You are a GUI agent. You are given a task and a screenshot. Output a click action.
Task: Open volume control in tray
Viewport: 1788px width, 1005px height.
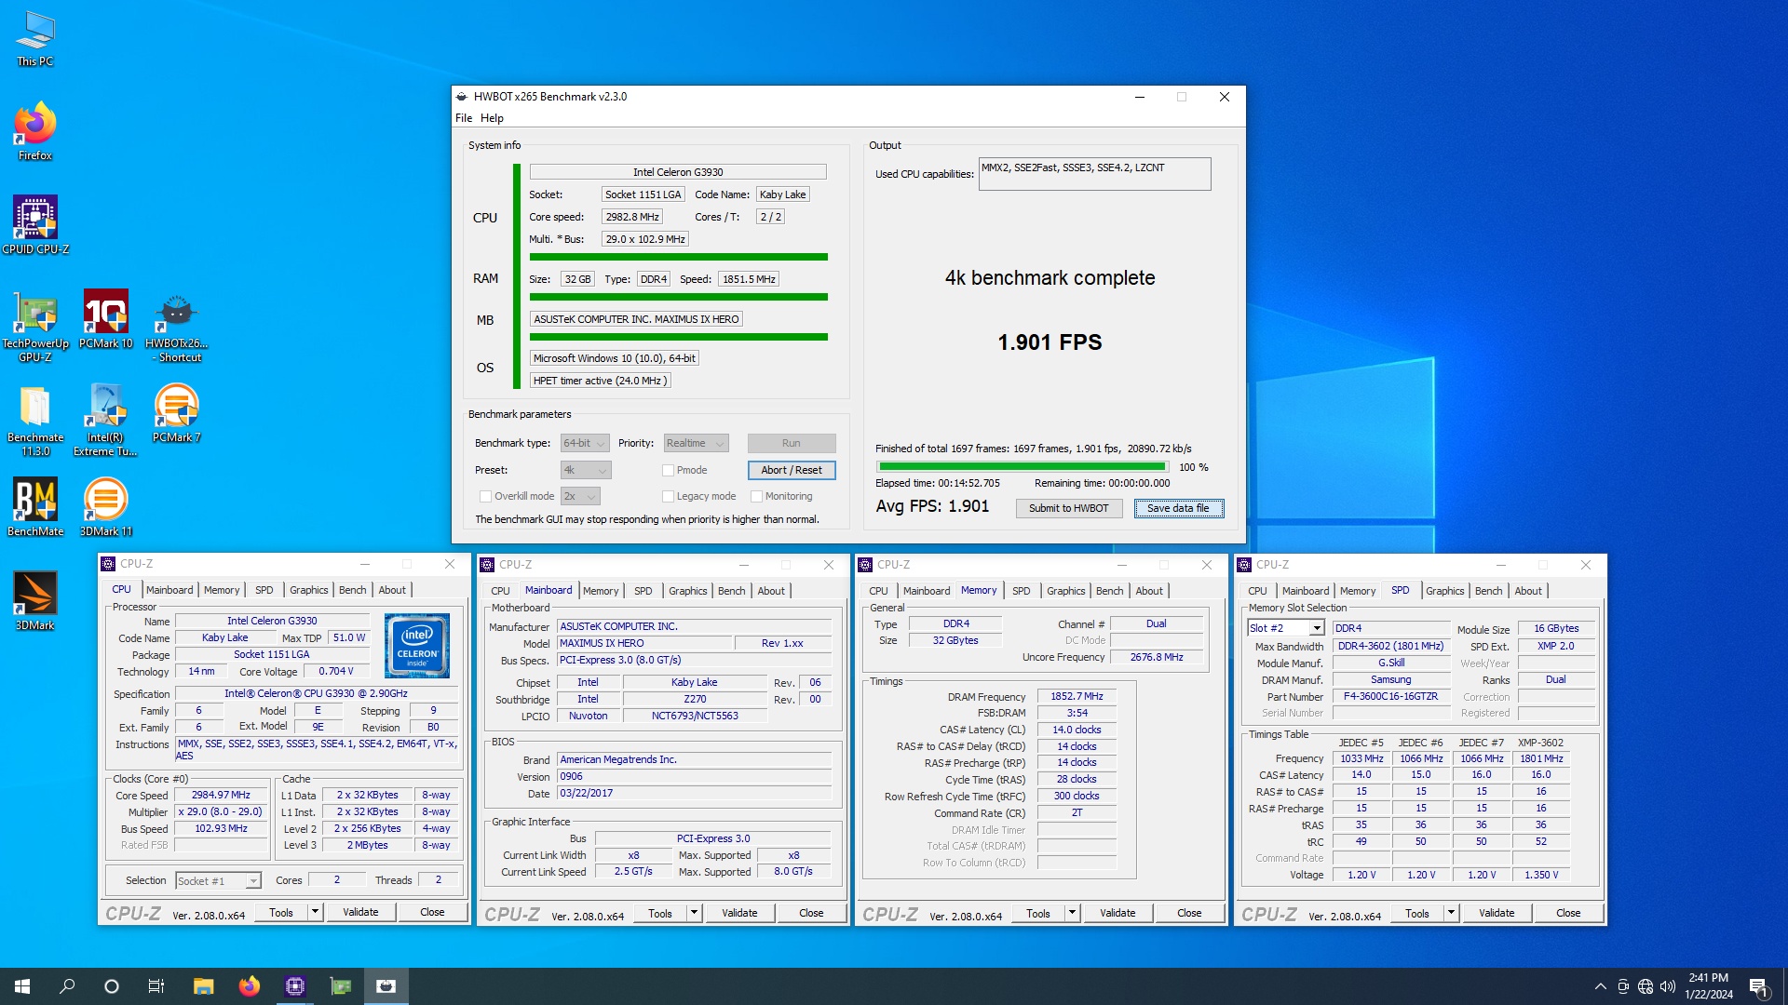(x=1668, y=986)
